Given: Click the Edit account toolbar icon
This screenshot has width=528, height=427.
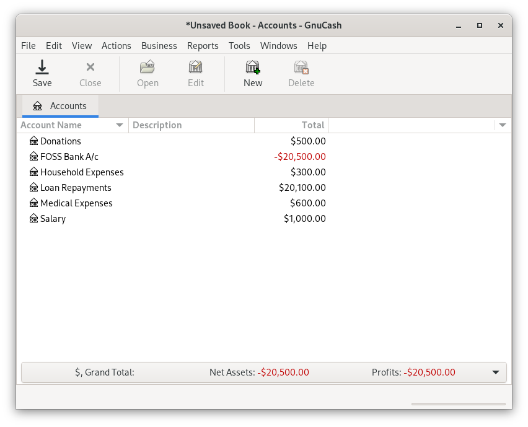Looking at the screenshot, I should (x=195, y=73).
